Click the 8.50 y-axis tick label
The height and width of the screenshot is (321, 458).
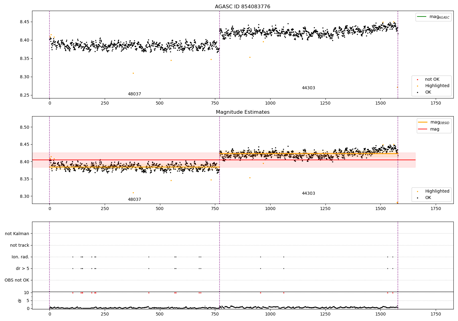24,127
